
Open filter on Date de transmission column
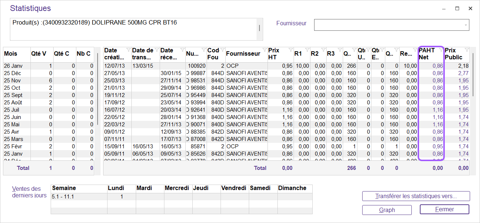(x=157, y=50)
